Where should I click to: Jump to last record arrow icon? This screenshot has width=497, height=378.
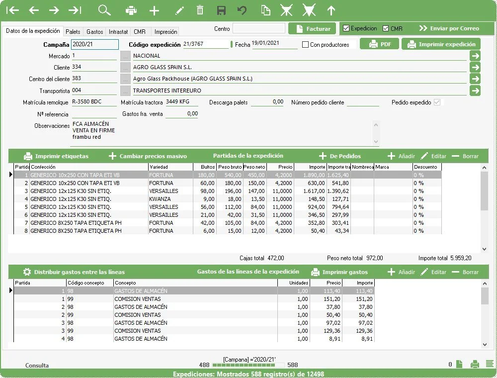[75, 10]
